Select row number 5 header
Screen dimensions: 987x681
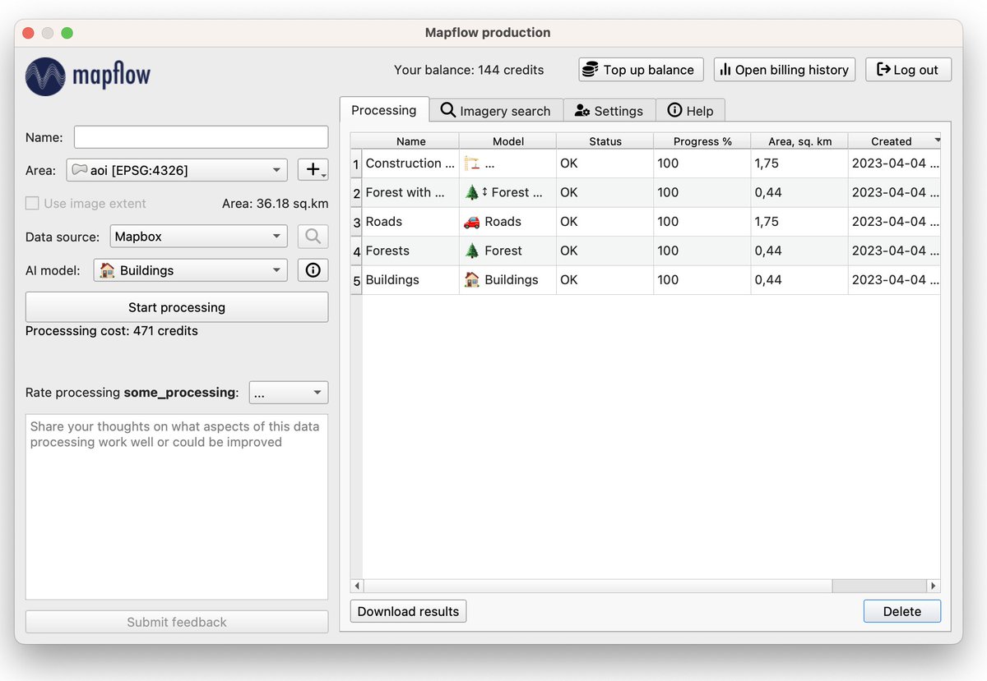[x=357, y=280]
